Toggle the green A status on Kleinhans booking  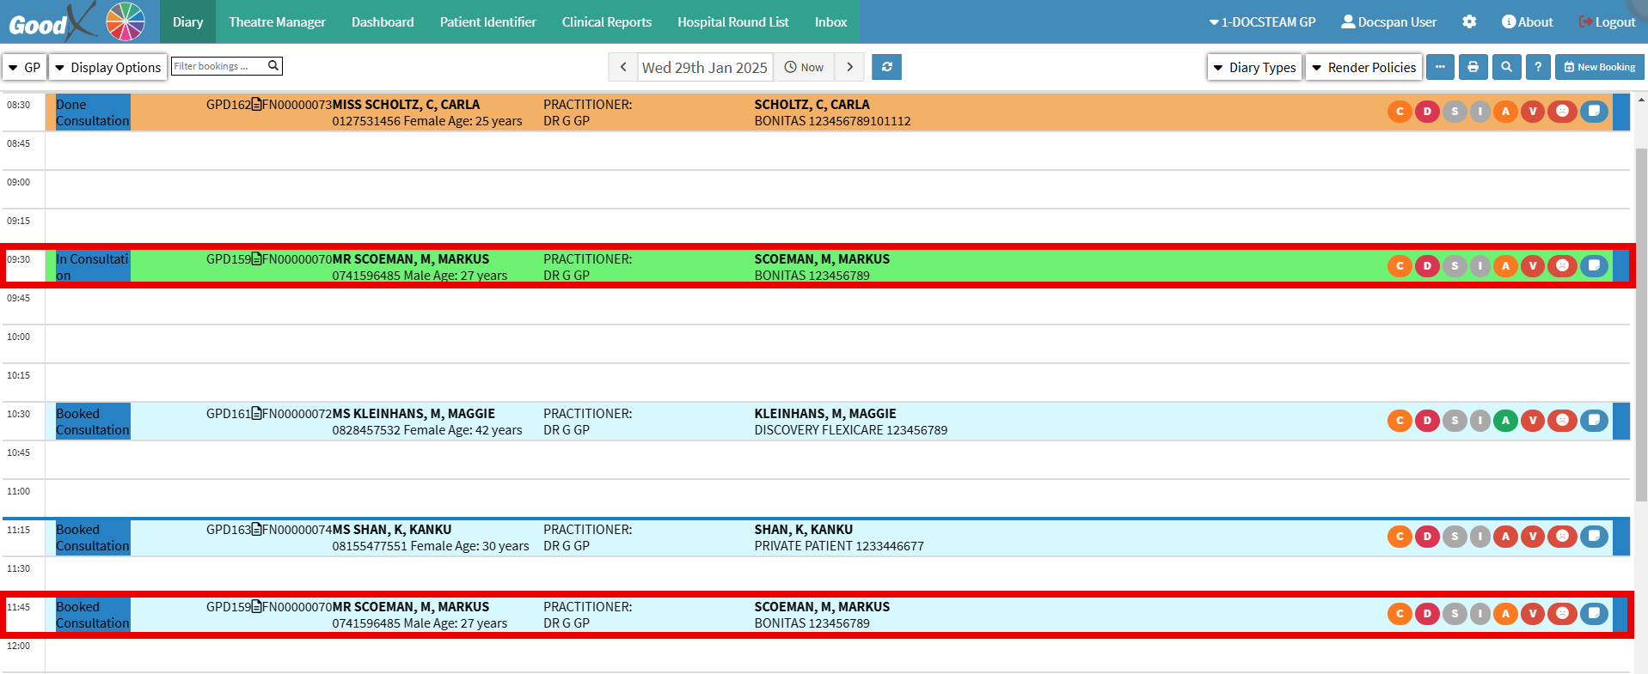[x=1505, y=421]
